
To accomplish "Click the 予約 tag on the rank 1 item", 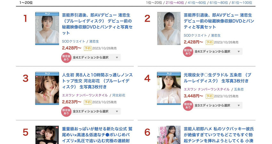I will pos(88,48).
